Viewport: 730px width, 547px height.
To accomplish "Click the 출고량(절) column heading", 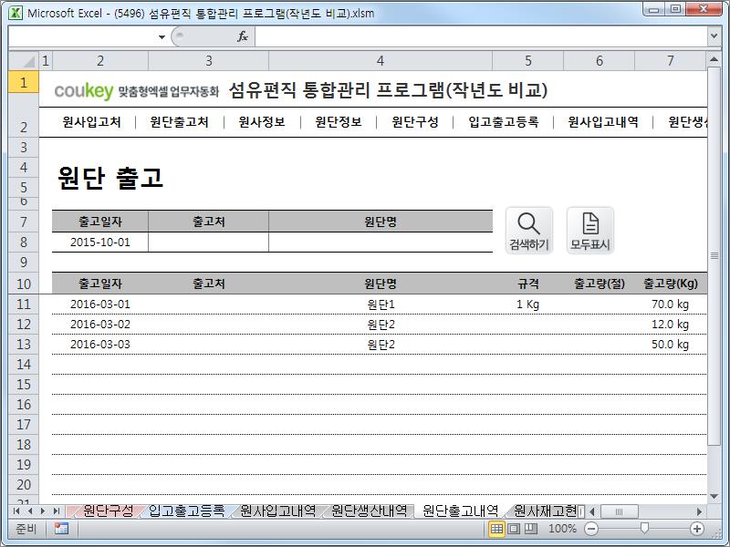I will [600, 284].
